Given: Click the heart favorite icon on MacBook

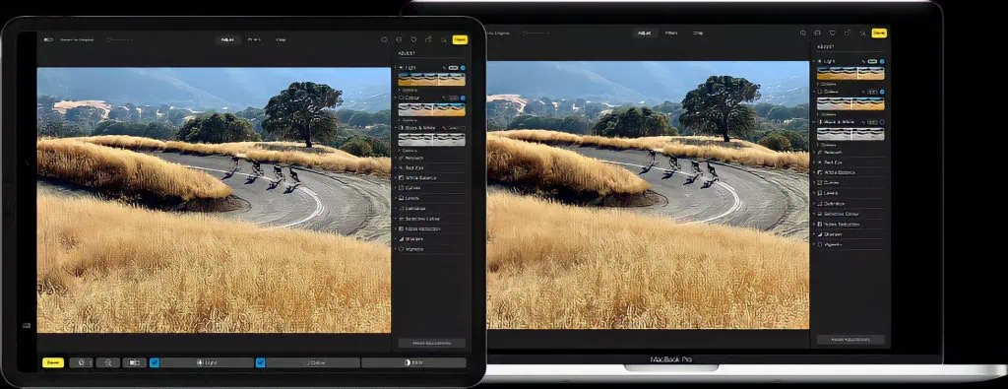Looking at the screenshot, I should coord(833,32).
